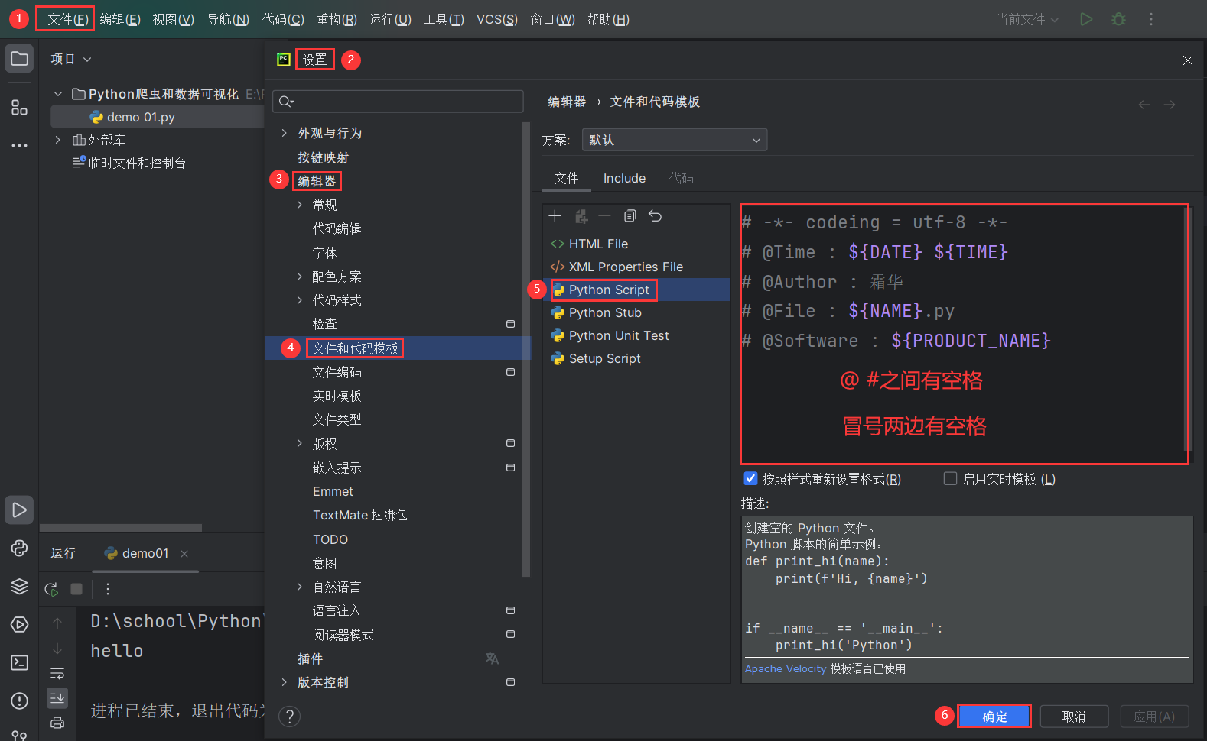The height and width of the screenshot is (741, 1207).
Task: Click the print icon in Run console
Action: pyautogui.click(x=57, y=723)
